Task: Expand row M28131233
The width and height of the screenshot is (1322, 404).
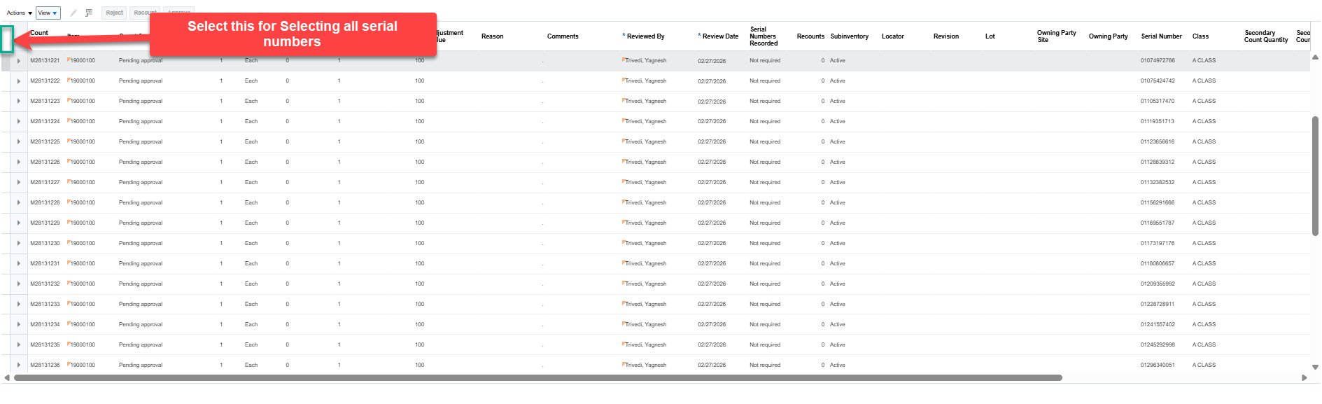Action: (x=18, y=305)
